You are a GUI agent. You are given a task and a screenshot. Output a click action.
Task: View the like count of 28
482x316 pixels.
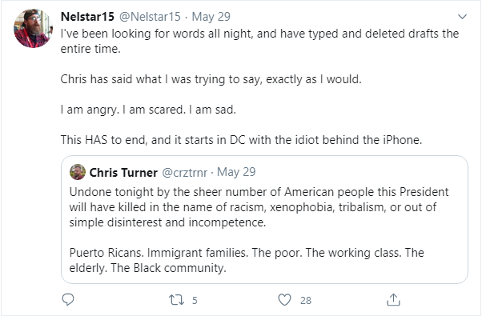[x=306, y=300]
